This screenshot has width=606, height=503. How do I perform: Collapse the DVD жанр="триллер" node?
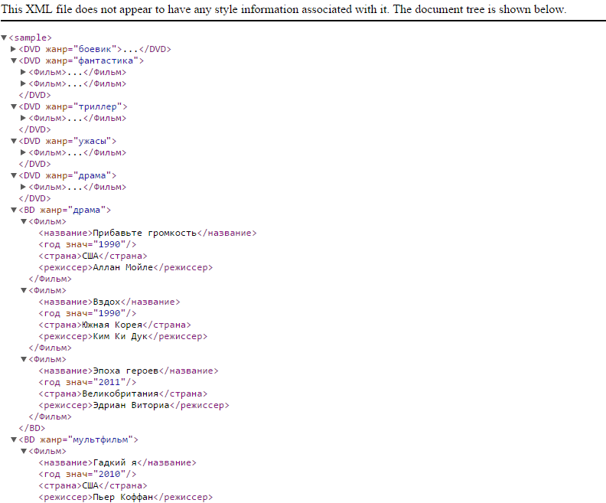(x=14, y=106)
